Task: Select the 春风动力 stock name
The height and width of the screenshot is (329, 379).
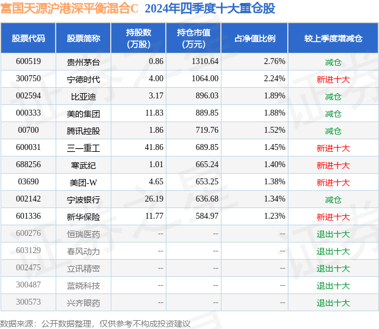Action: 83,251
